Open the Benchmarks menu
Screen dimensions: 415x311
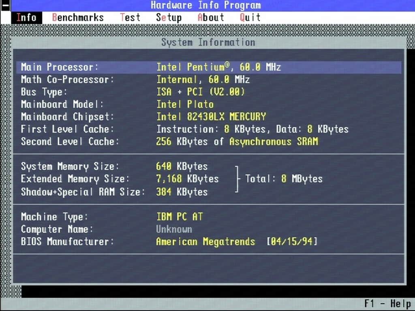pyautogui.click(x=78, y=18)
